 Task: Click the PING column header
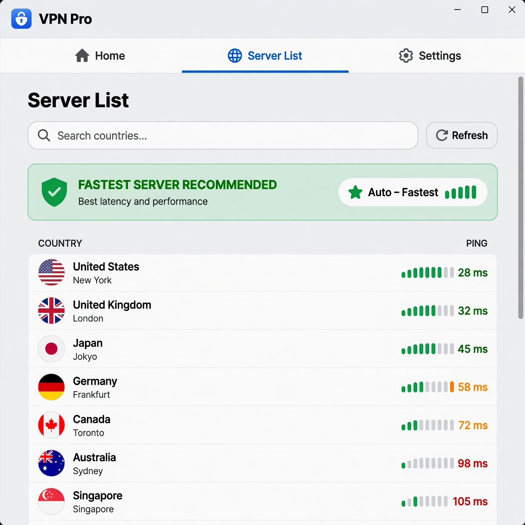click(477, 243)
